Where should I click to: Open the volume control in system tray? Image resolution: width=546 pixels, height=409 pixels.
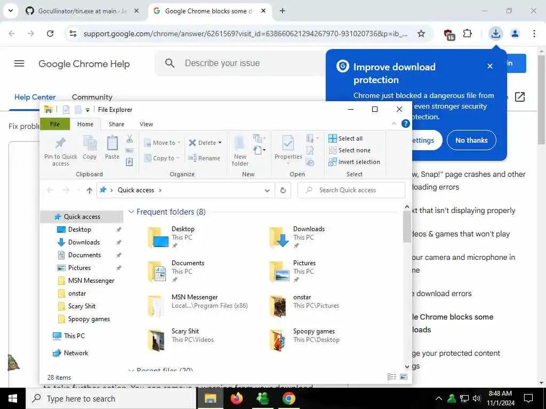click(477, 398)
